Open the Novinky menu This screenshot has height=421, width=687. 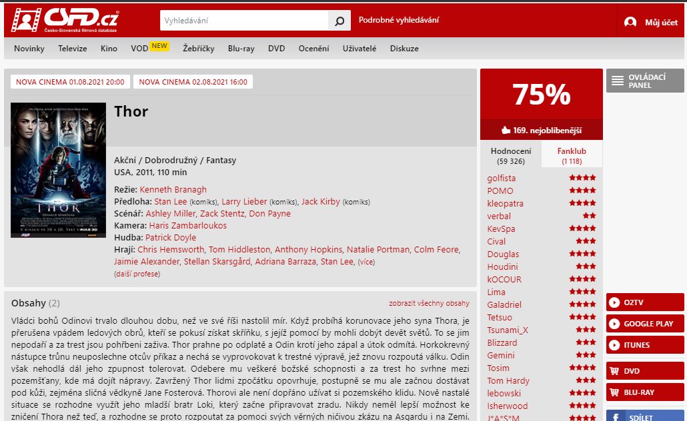tap(29, 49)
